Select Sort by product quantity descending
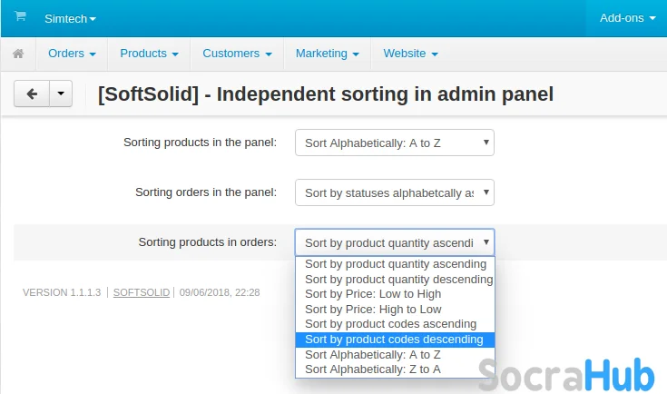The width and height of the screenshot is (667, 394). point(398,280)
